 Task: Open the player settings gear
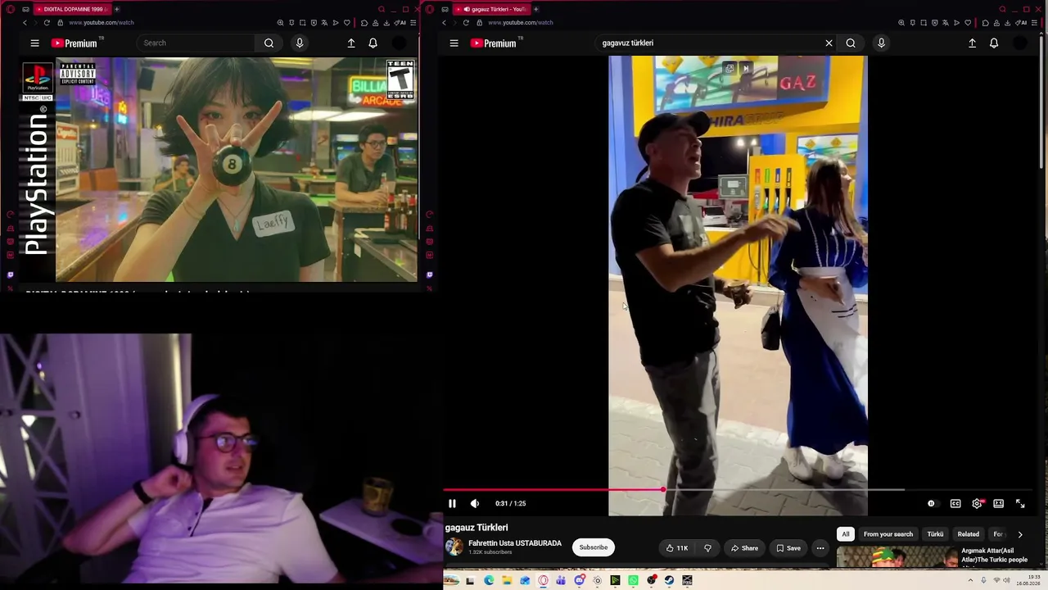tap(977, 503)
